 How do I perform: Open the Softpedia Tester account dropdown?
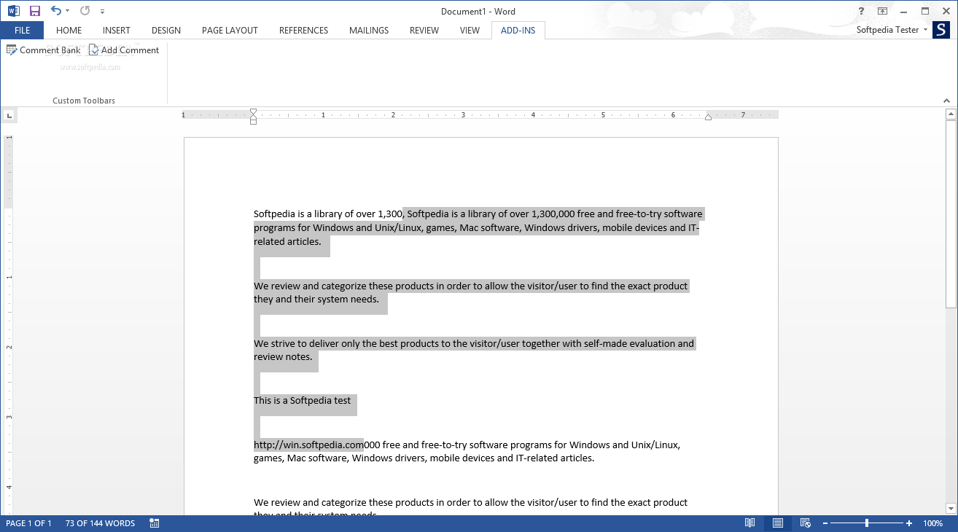coord(892,30)
